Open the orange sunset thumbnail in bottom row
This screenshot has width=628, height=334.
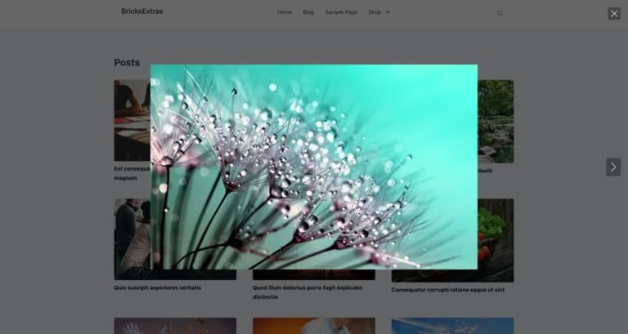point(314,326)
